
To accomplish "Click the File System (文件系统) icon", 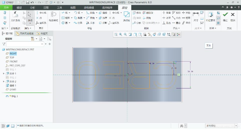I will pyautogui.click(x=15, y=16).
